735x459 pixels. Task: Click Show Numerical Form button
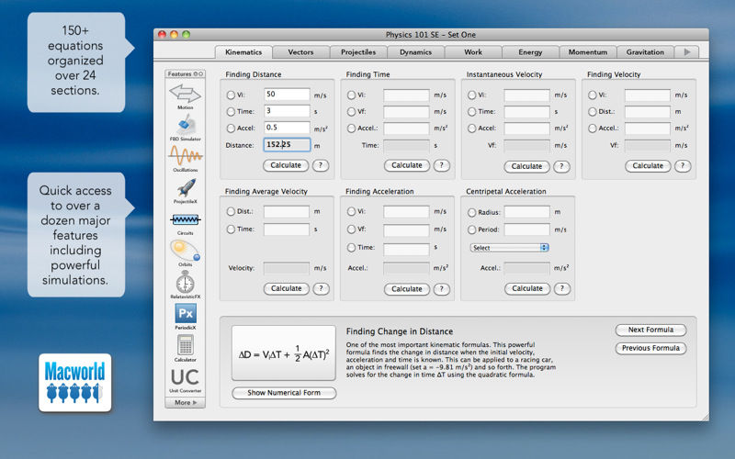[284, 393]
